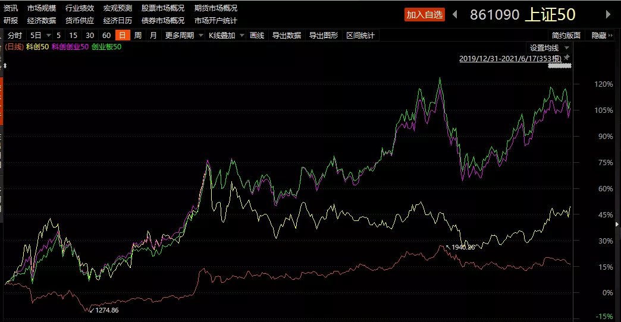Open the 经济日历 menu item
621x322 pixels.
117,20
